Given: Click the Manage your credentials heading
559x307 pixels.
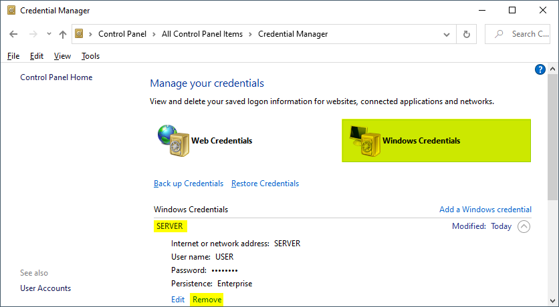Looking at the screenshot, I should [x=207, y=83].
